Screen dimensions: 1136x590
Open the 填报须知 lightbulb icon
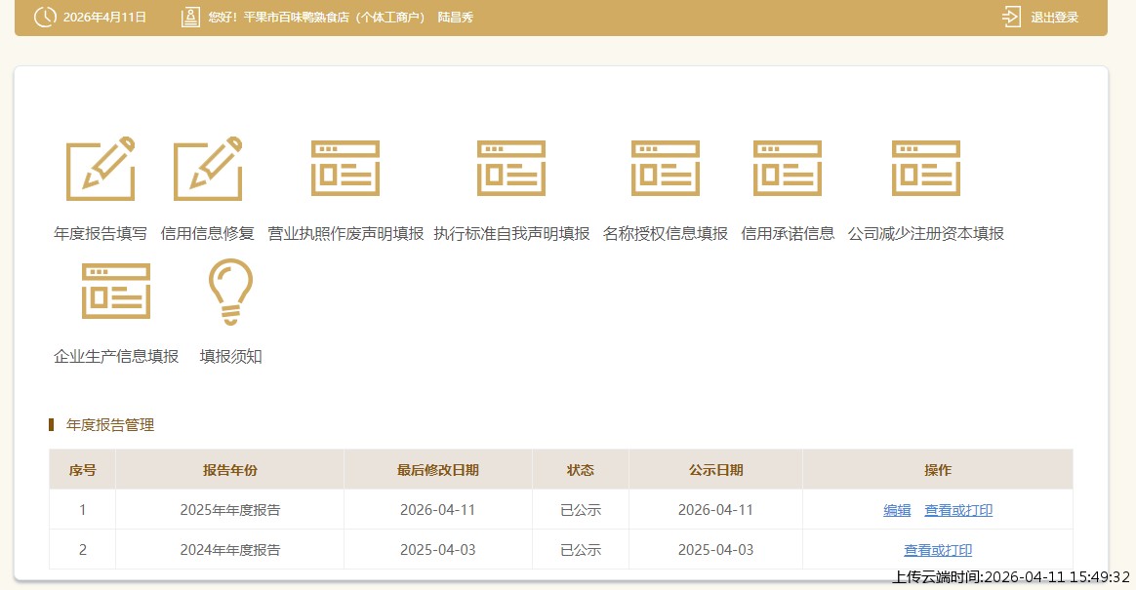[x=230, y=292]
